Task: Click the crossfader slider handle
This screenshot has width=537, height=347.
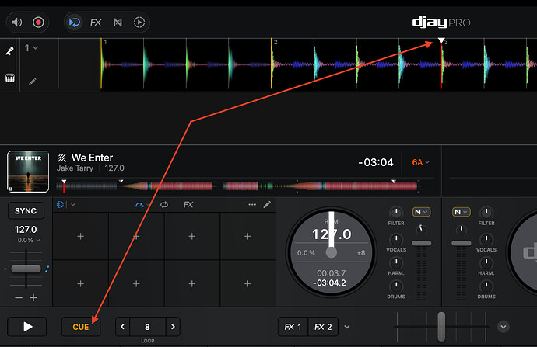Action: click(440, 324)
